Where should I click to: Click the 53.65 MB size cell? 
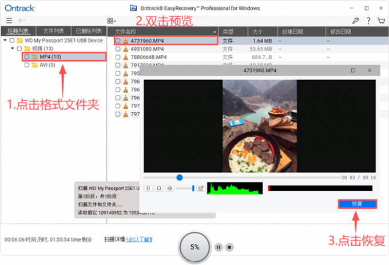[261, 49]
